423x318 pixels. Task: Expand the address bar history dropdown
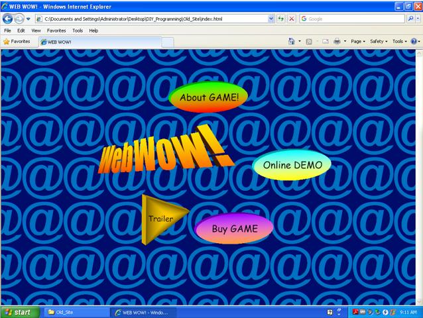coord(271,19)
